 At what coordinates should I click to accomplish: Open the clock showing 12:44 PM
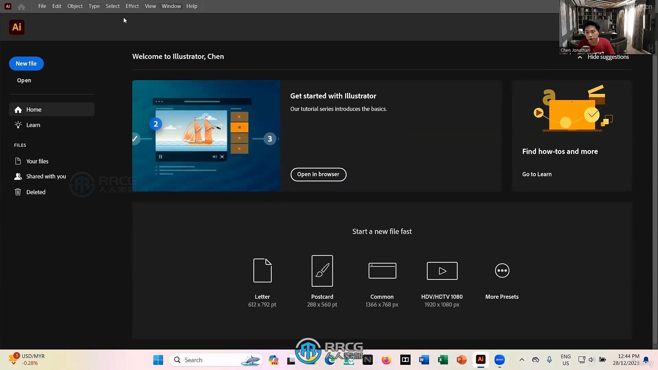[x=626, y=360]
